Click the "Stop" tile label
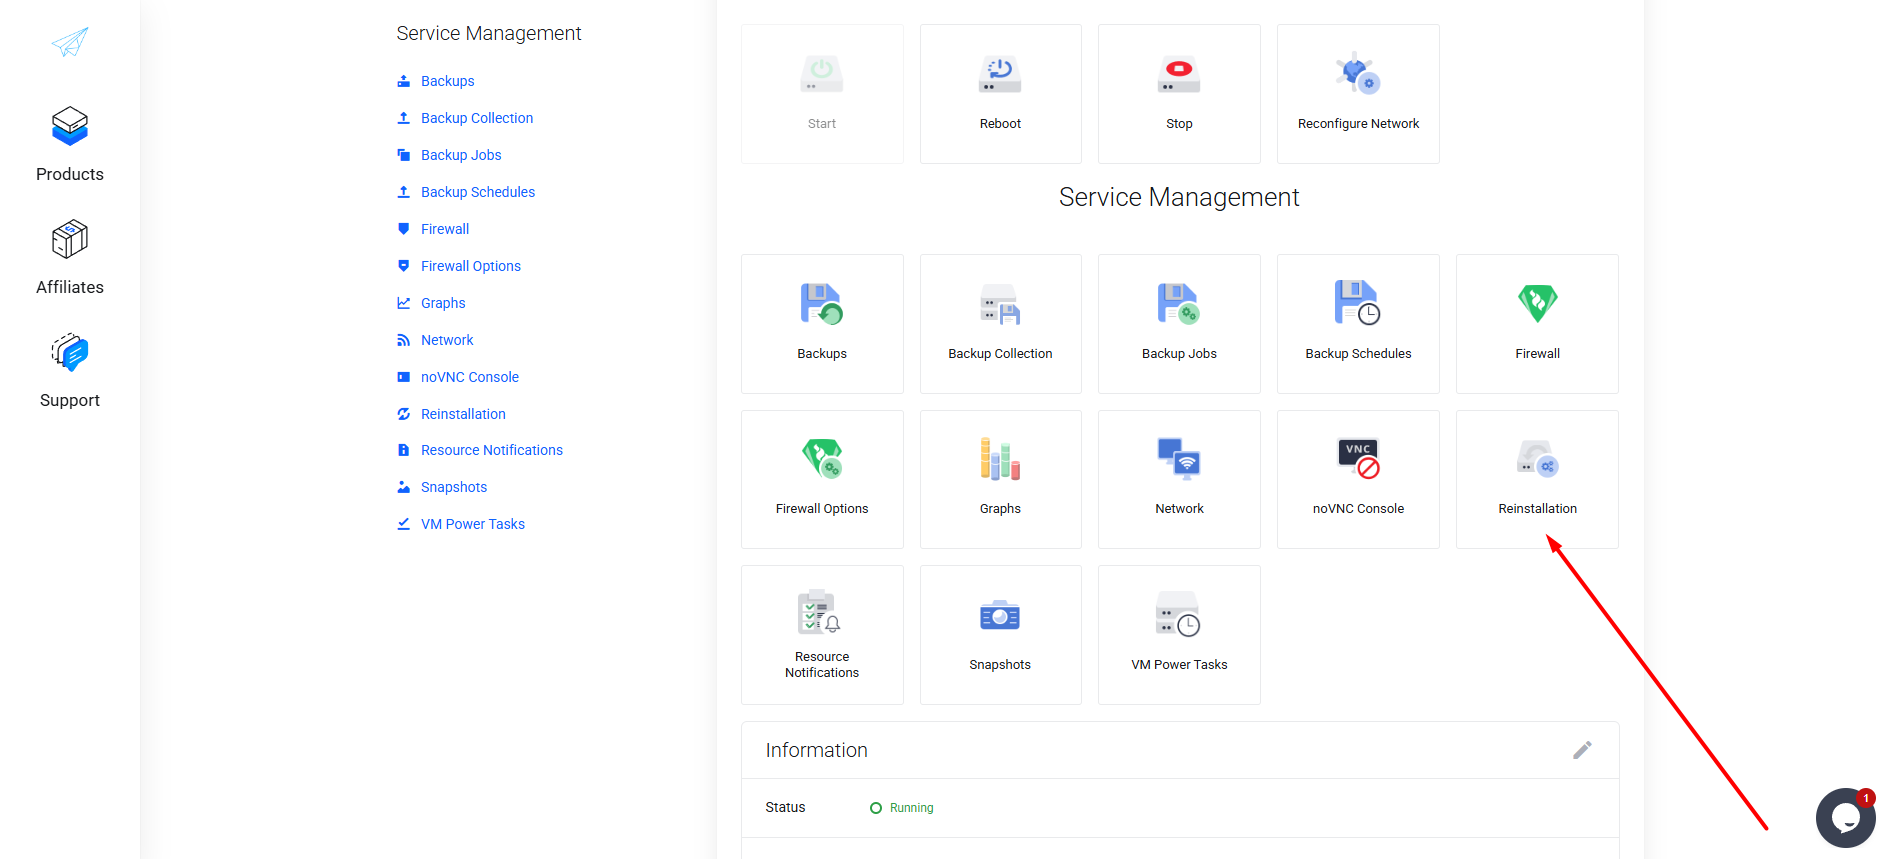This screenshot has width=1897, height=859. click(1179, 124)
